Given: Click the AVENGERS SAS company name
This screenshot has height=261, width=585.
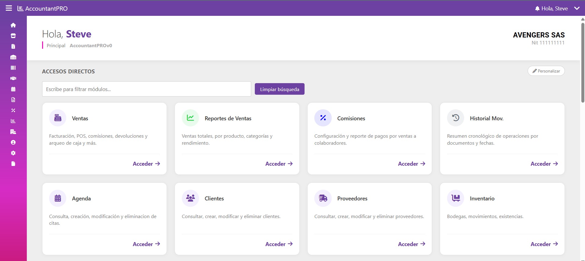Looking at the screenshot, I should [539, 35].
